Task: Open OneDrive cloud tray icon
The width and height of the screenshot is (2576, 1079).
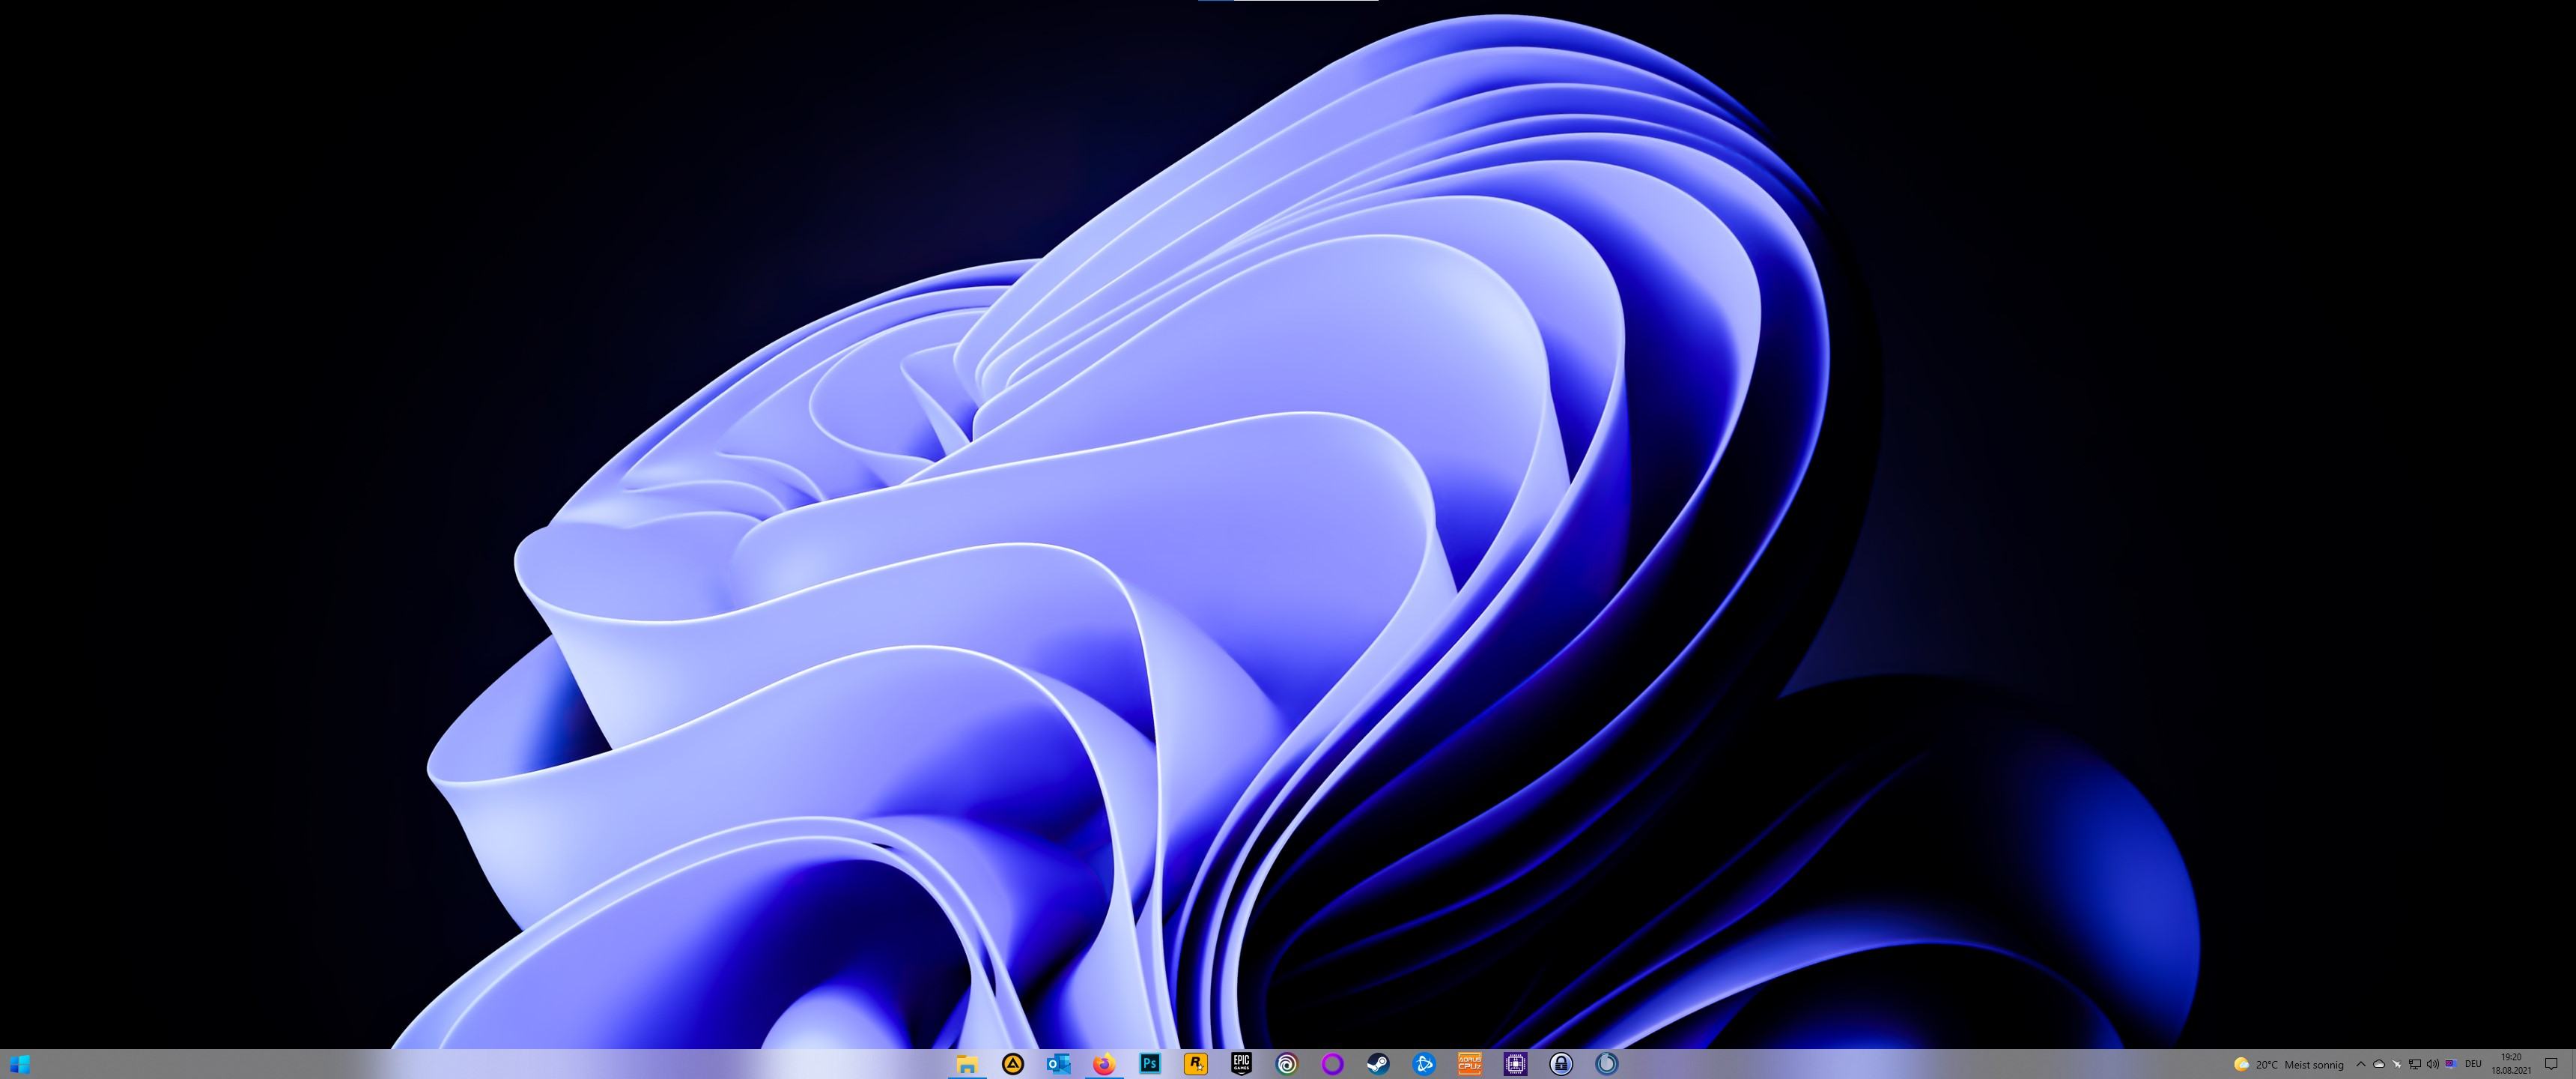Action: 2379,1065
